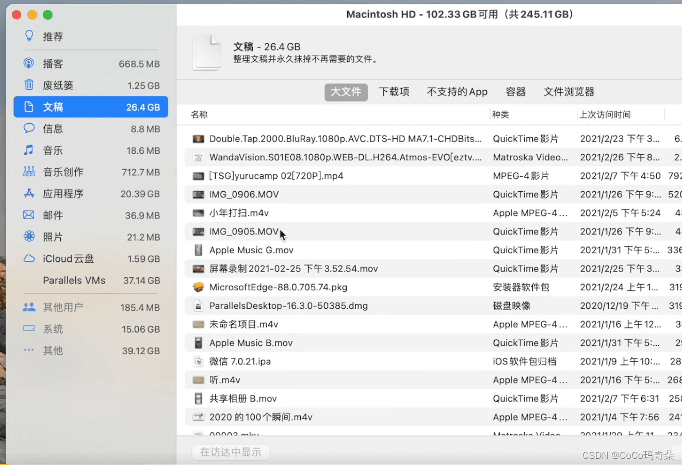Click the MKV icon of WandaVision file
The height and width of the screenshot is (465, 682).
[x=198, y=157]
